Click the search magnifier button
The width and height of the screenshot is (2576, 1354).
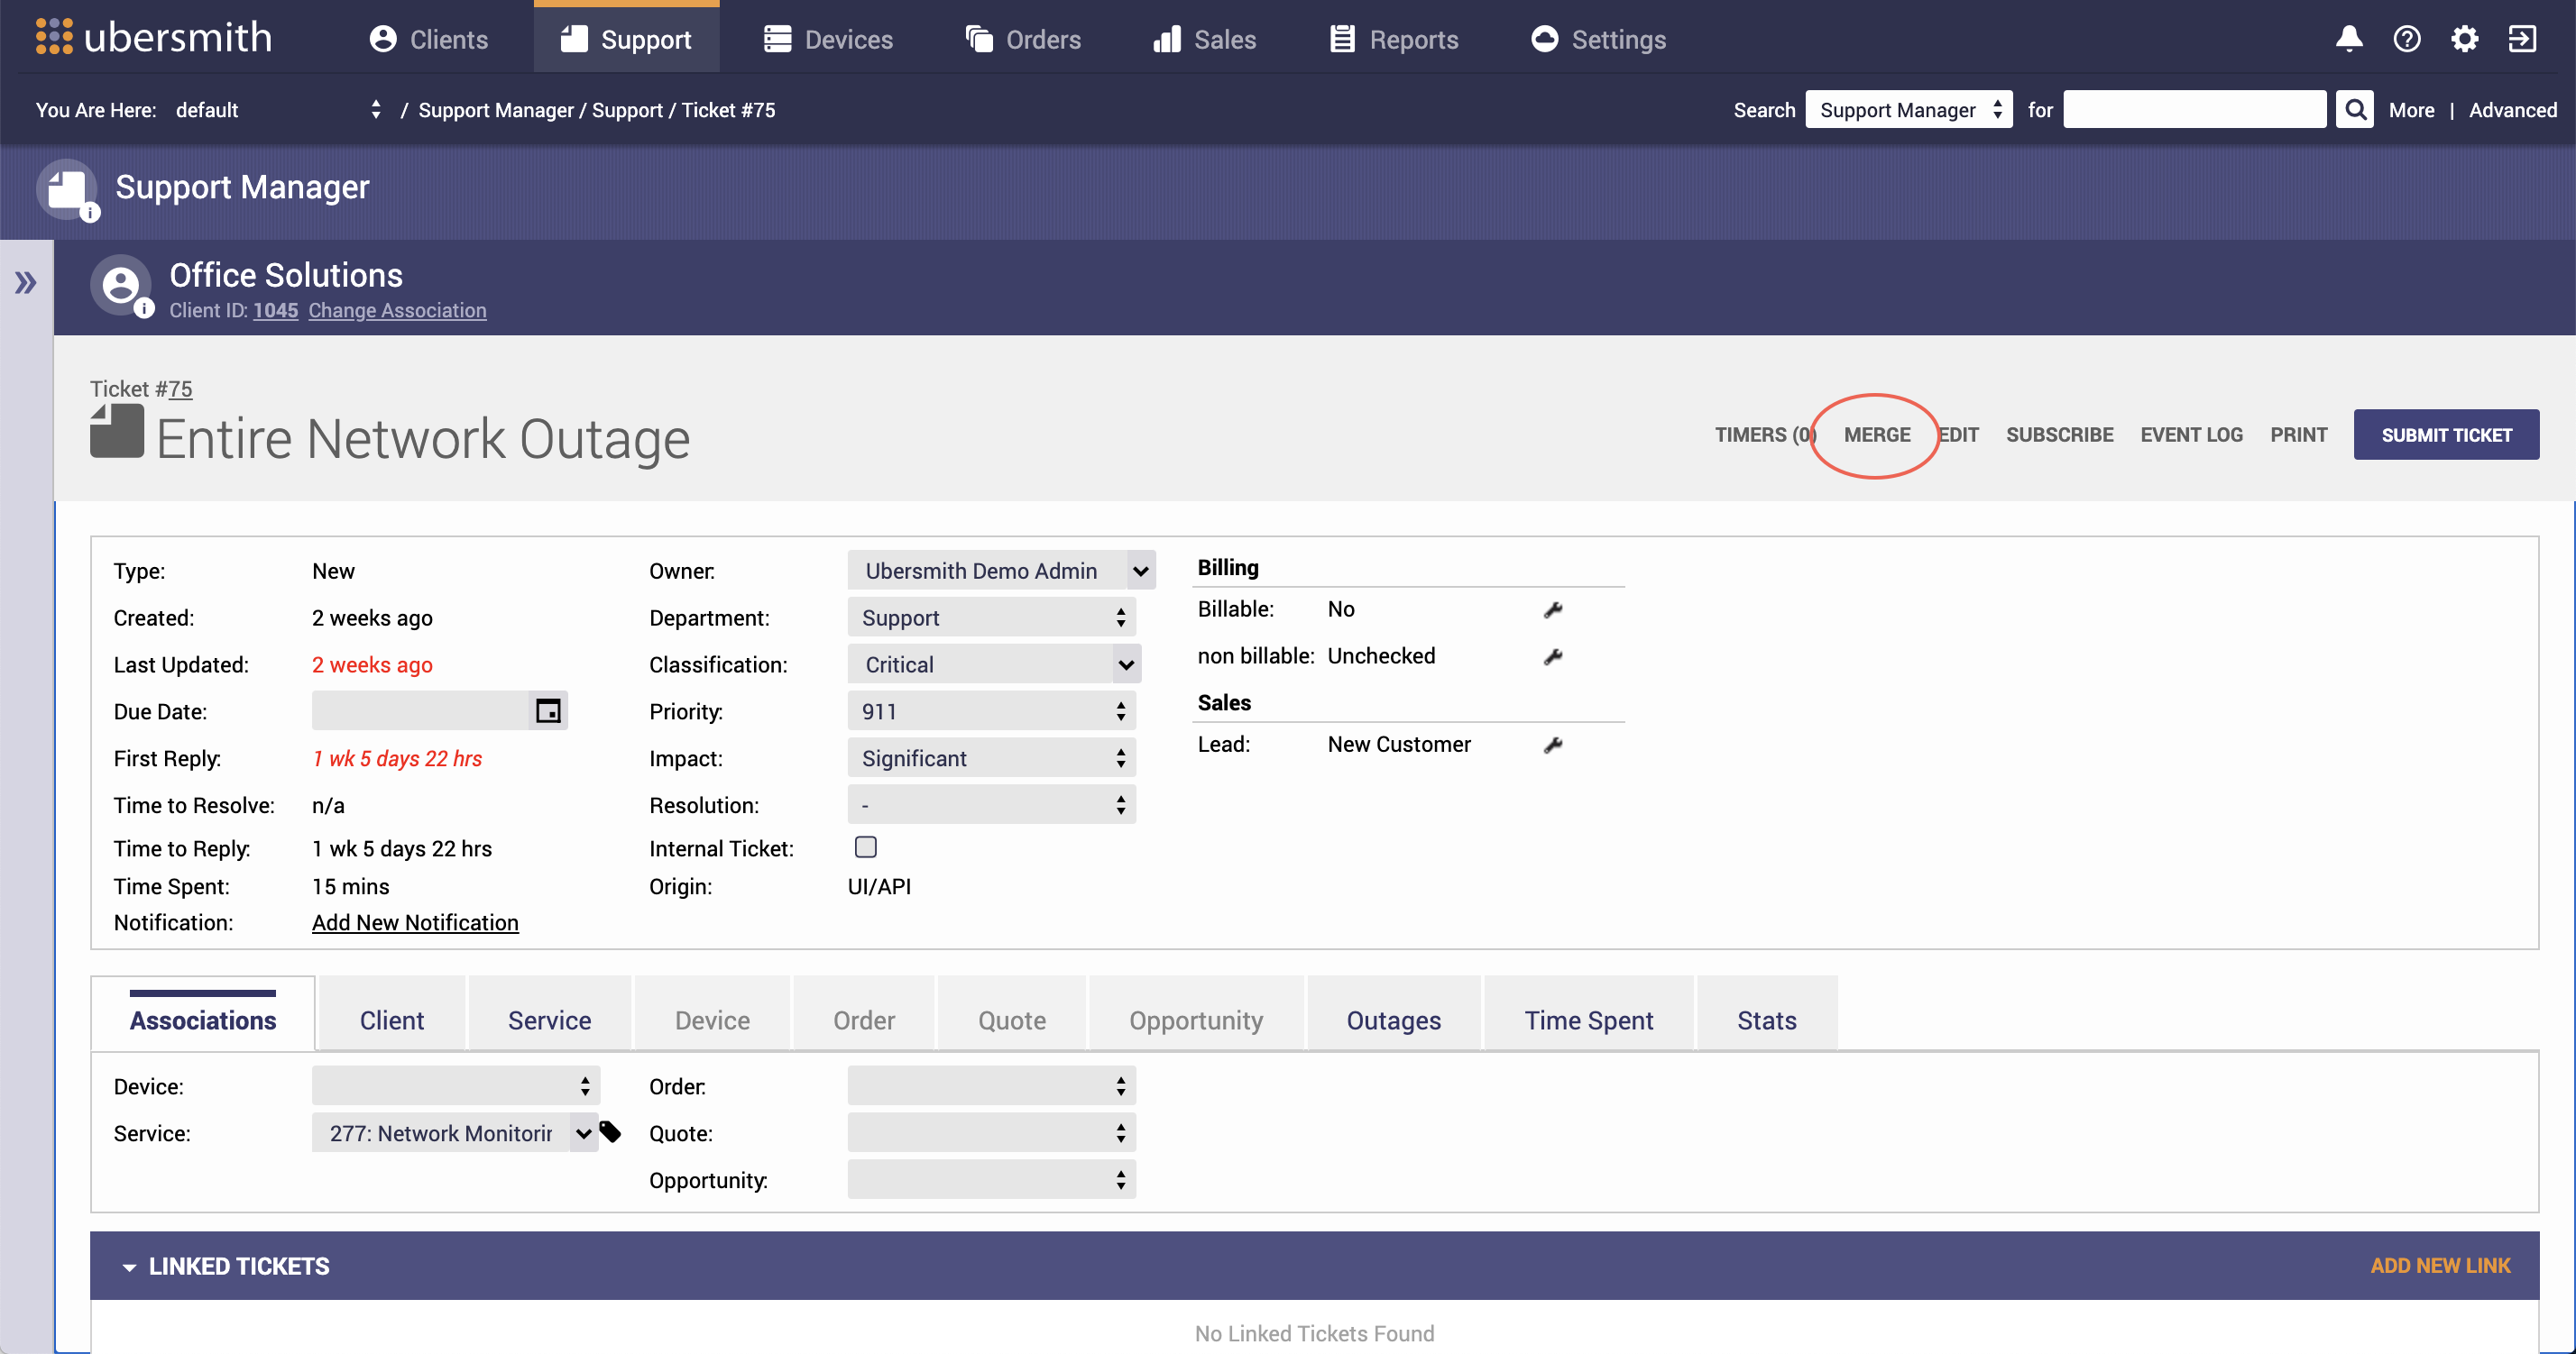[2355, 109]
